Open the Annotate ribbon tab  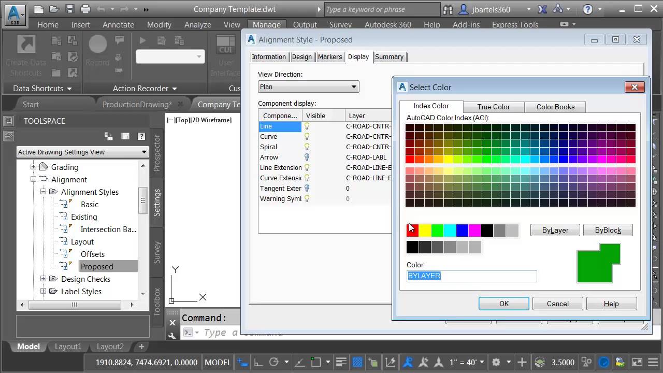pyautogui.click(x=118, y=24)
